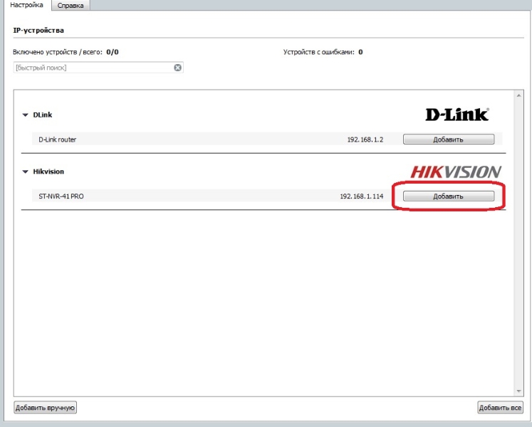Switch to the Справка tab

pos(71,6)
